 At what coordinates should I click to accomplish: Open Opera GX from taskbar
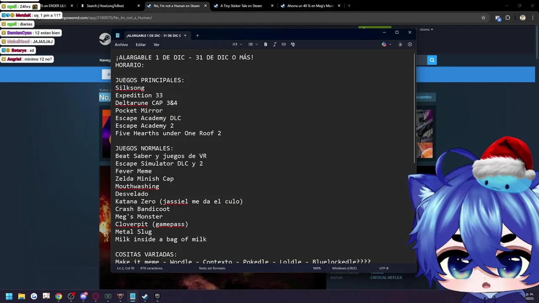tap(96, 296)
